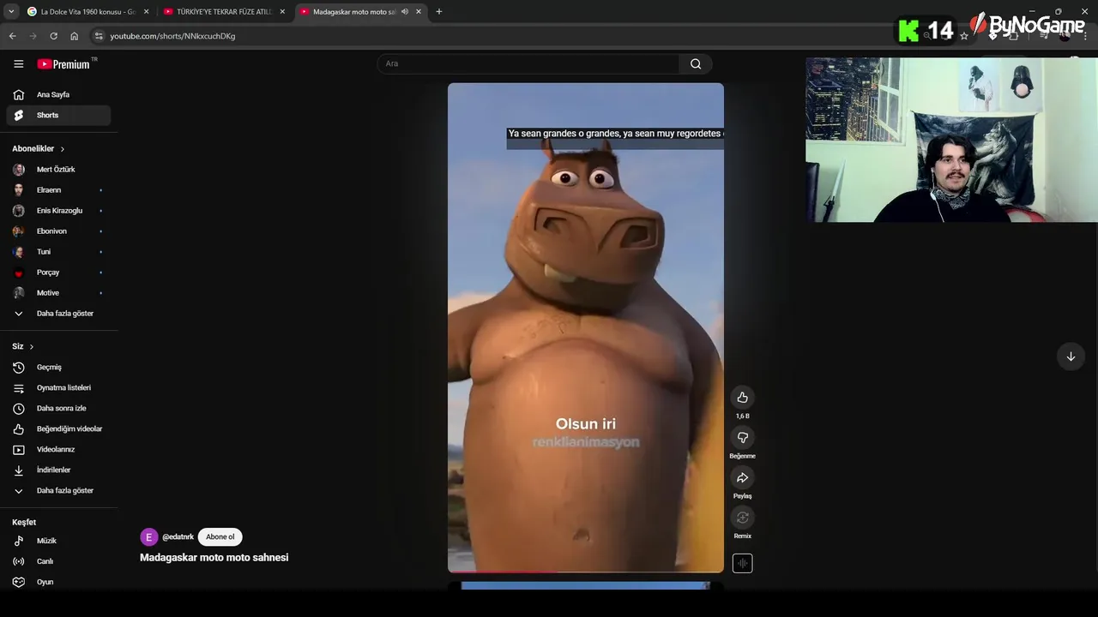Open Mert Öztürk channel subscription
The height and width of the screenshot is (617, 1098).
(x=58, y=170)
